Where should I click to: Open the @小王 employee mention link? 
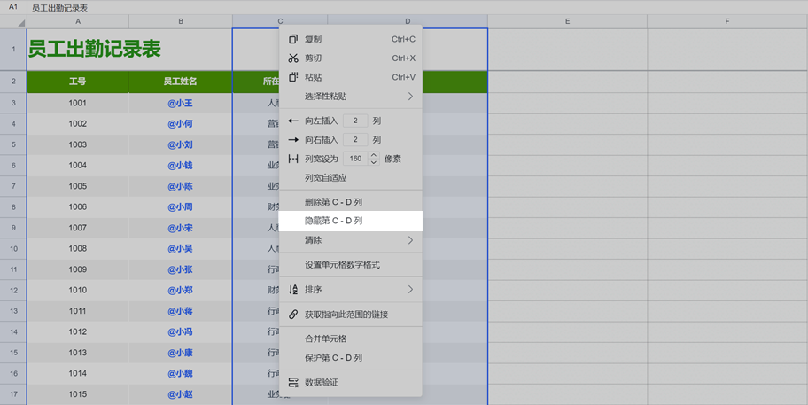pyautogui.click(x=180, y=103)
